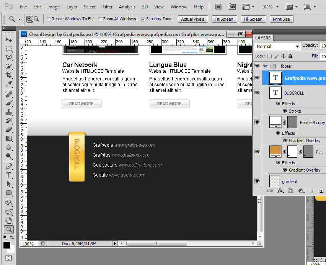Toggle Quick Mask mode

[x=8, y=258]
